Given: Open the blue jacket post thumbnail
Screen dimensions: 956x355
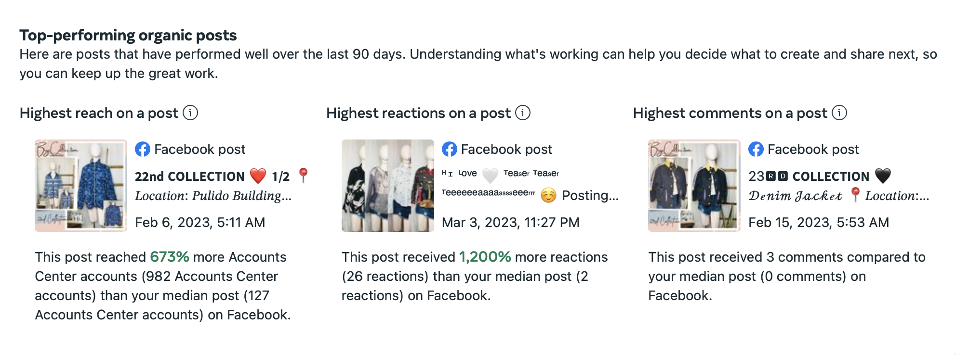Looking at the screenshot, I should coord(81,186).
